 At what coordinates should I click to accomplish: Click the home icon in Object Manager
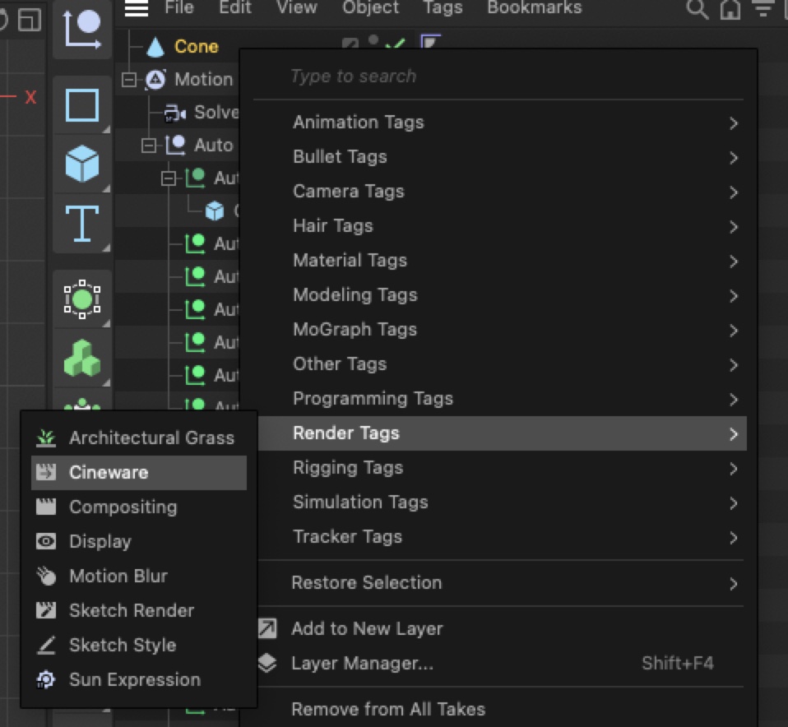(730, 9)
